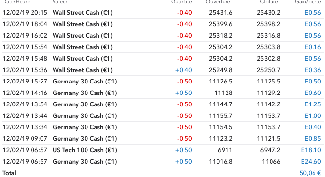Click the E1.25 gain on Germany 30
The height and width of the screenshot is (177, 325).
coord(313,104)
